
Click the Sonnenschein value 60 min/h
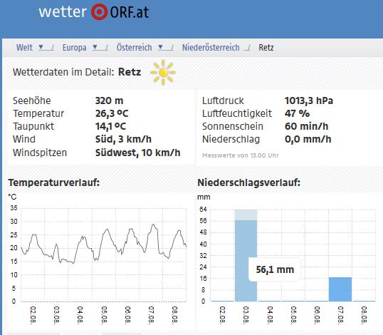click(x=306, y=126)
